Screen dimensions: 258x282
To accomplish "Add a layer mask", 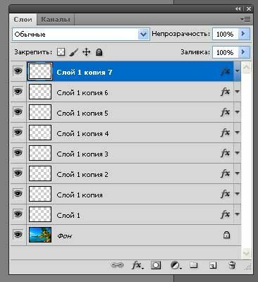I will click(x=156, y=265).
